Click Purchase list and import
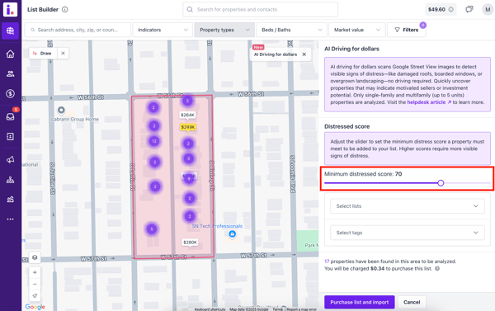The width and height of the screenshot is (495, 311). (359, 302)
